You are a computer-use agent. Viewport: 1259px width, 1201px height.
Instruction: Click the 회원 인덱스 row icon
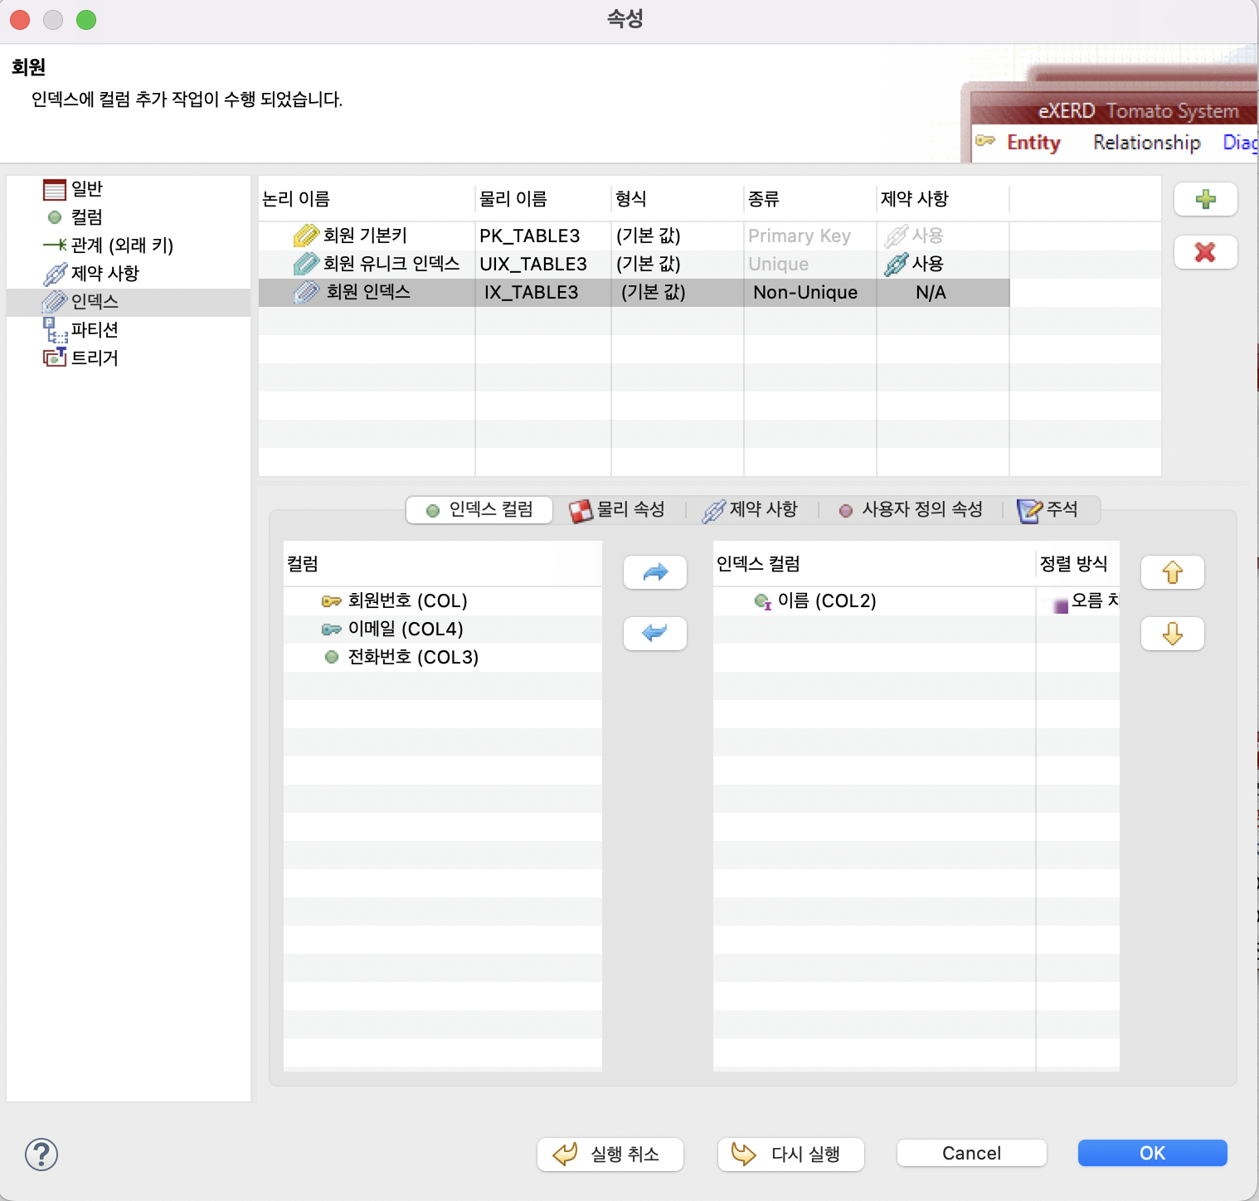tap(306, 292)
